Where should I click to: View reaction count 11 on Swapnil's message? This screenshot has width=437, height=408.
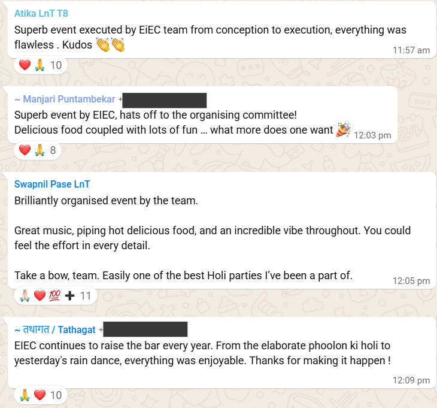coord(85,295)
